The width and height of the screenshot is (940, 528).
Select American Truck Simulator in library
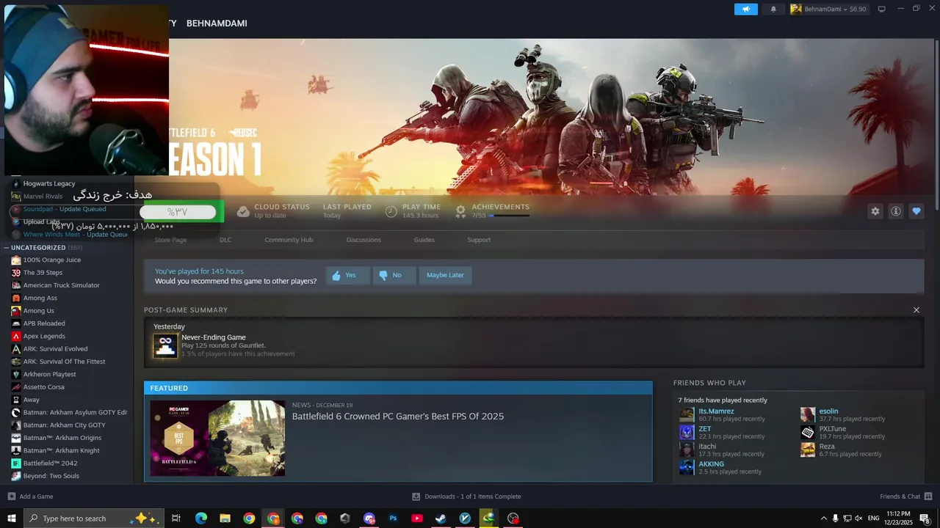(61, 285)
